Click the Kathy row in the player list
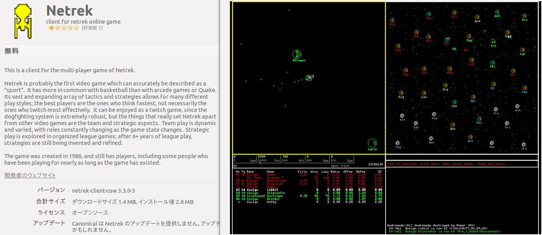The height and width of the screenshot is (235, 542). (309, 202)
